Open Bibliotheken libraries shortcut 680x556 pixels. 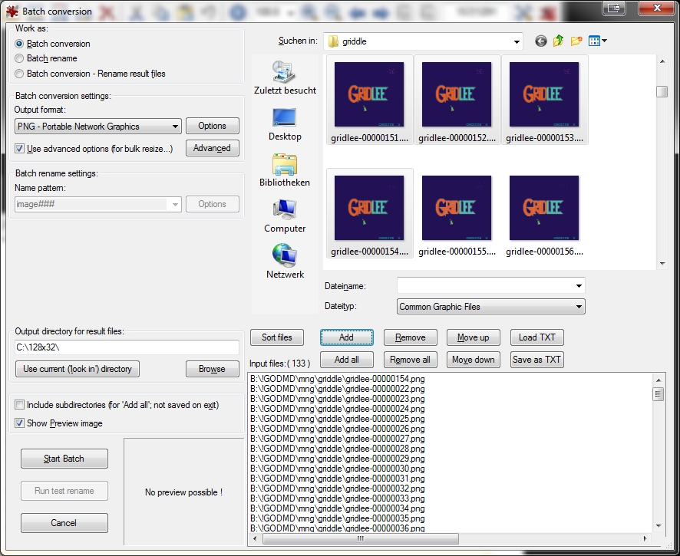(x=285, y=170)
